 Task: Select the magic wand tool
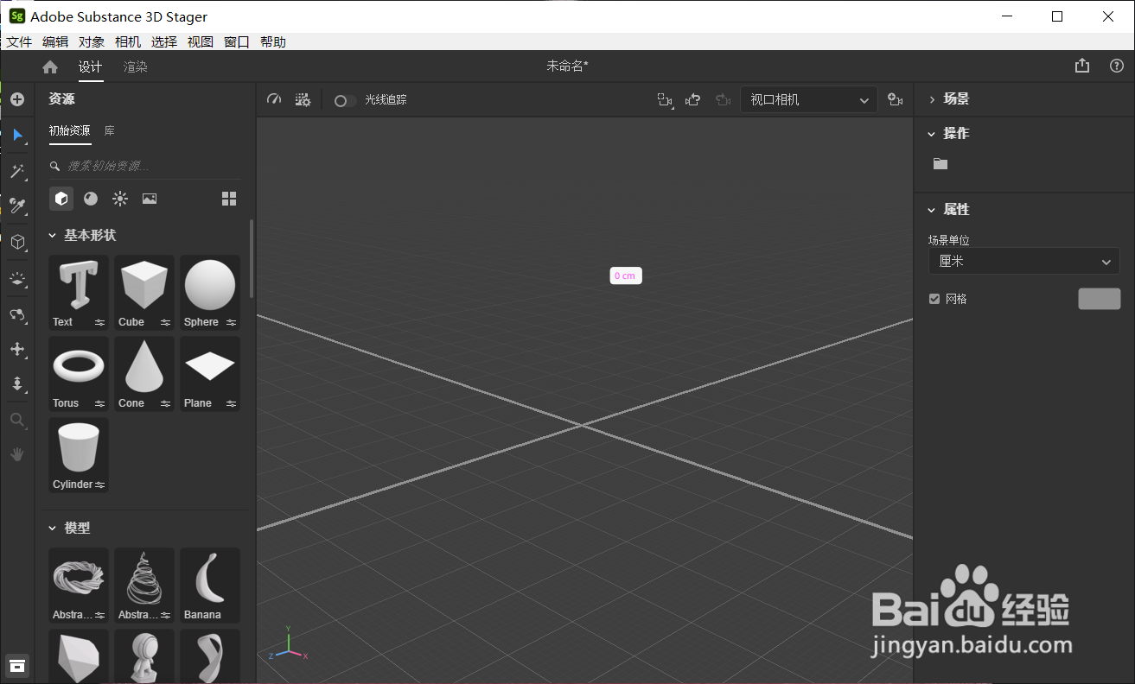pyautogui.click(x=17, y=171)
